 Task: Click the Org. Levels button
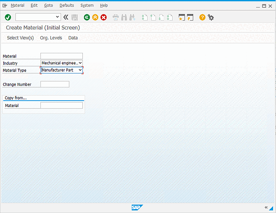(x=51, y=38)
